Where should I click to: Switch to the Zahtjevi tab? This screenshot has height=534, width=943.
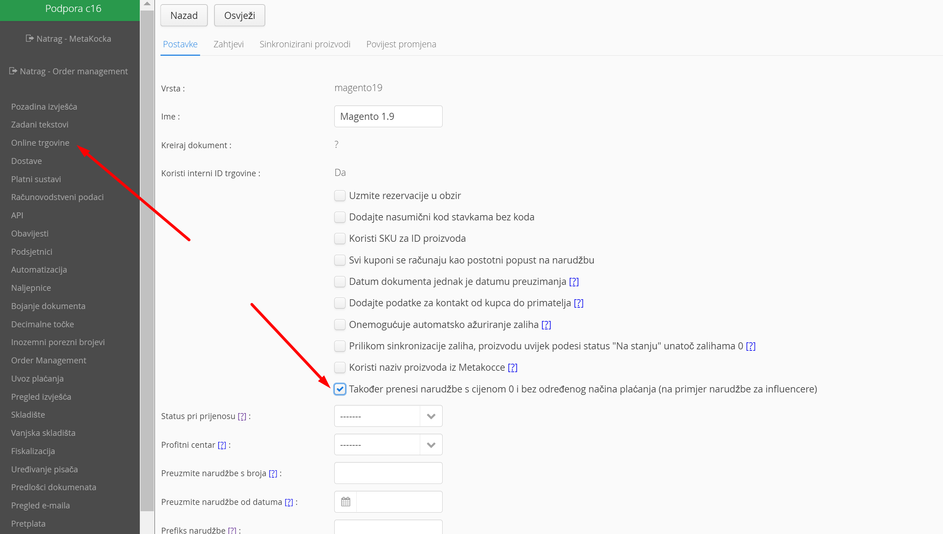click(x=228, y=44)
